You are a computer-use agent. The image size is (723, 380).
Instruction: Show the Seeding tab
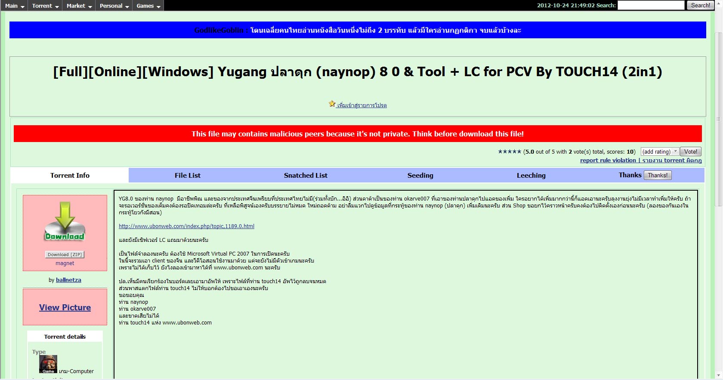(x=420, y=176)
